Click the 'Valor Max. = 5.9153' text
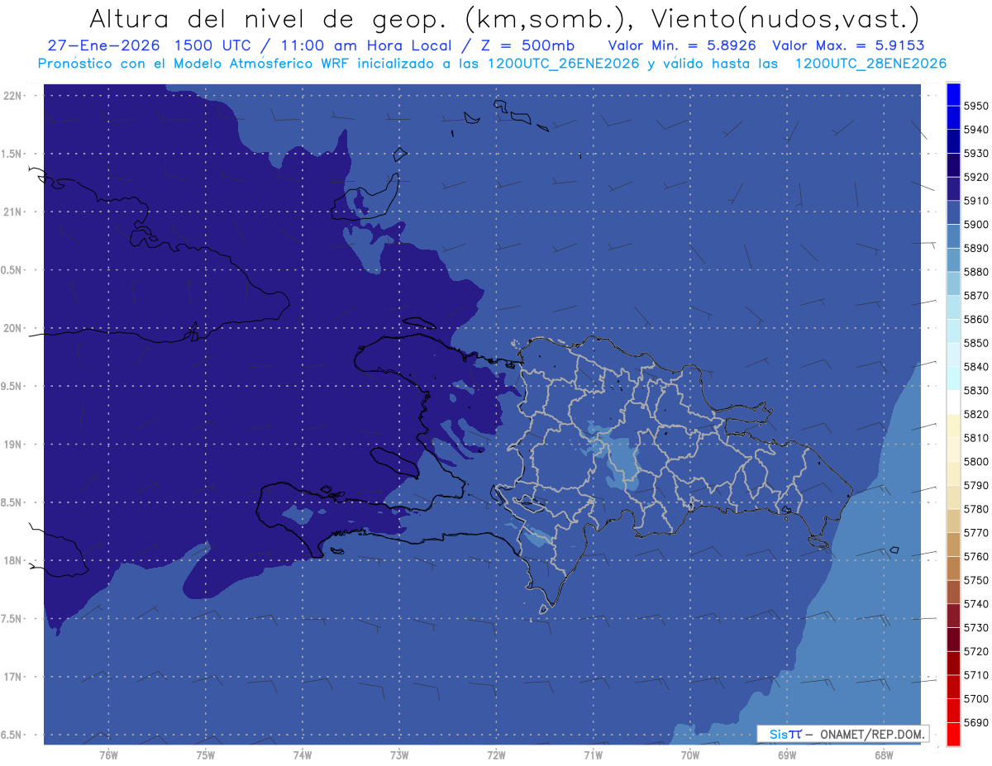 (x=848, y=45)
